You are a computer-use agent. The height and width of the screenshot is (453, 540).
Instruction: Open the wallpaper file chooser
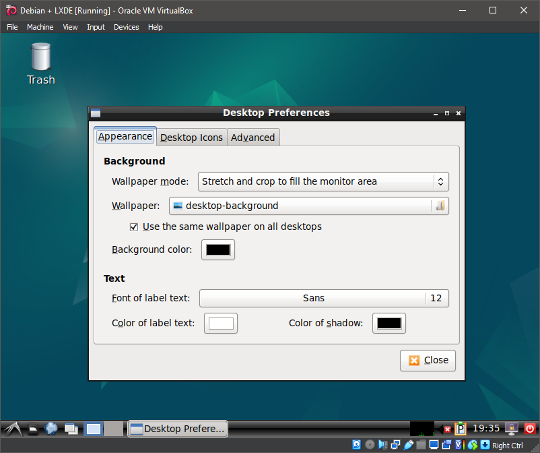click(440, 206)
